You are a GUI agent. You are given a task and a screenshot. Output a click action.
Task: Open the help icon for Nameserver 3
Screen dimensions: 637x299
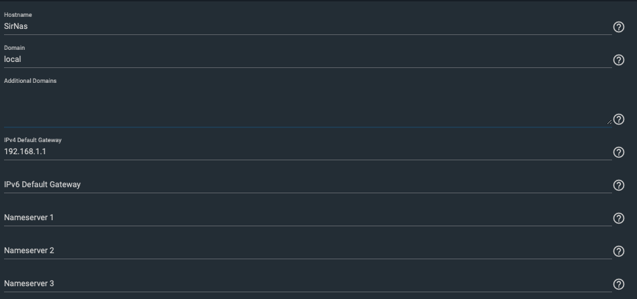[618, 284]
